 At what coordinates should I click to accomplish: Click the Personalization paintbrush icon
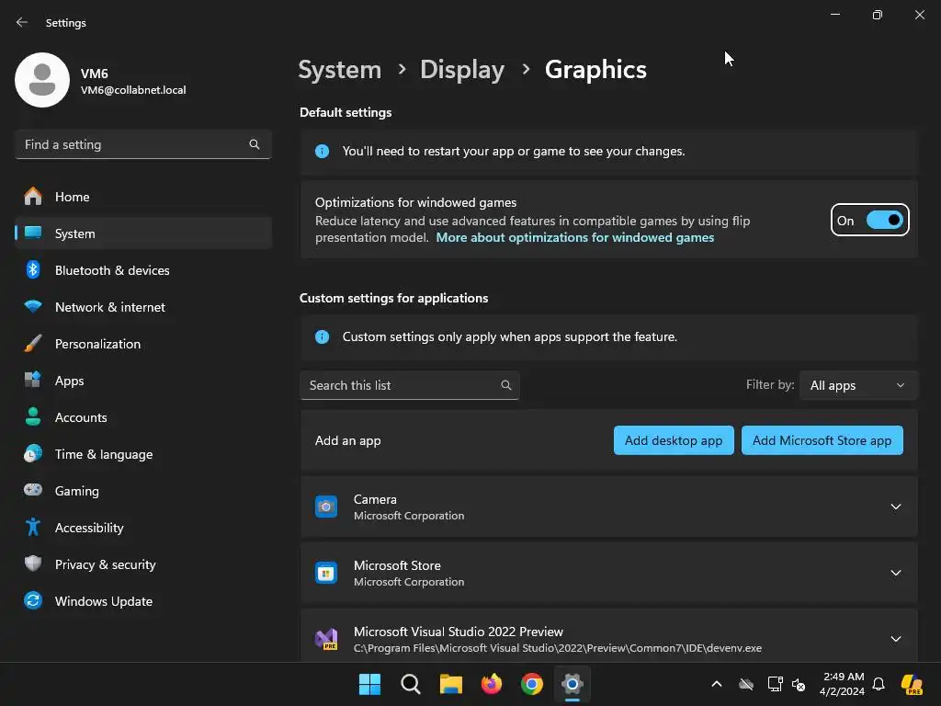coord(33,344)
